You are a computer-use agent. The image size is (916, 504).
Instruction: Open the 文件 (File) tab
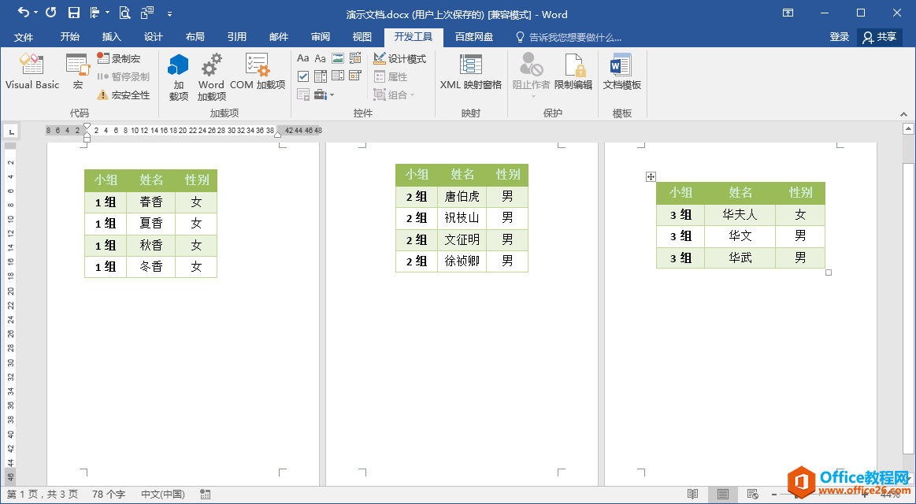tap(24, 37)
